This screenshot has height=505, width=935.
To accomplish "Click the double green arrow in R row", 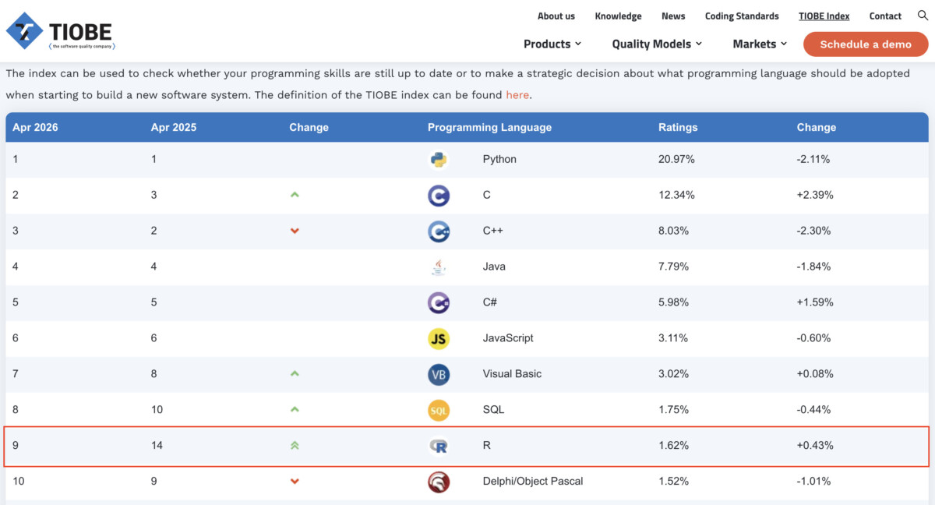I will [x=295, y=446].
